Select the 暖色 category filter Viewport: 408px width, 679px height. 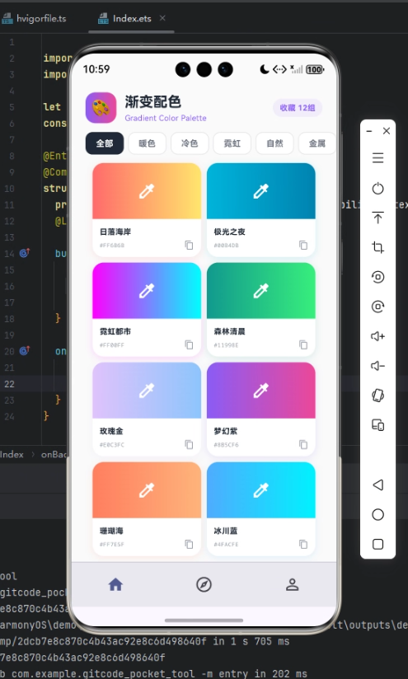[x=147, y=143]
